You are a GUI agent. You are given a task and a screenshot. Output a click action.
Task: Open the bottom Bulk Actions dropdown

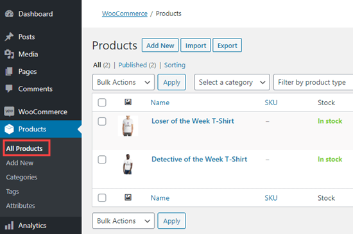click(123, 221)
